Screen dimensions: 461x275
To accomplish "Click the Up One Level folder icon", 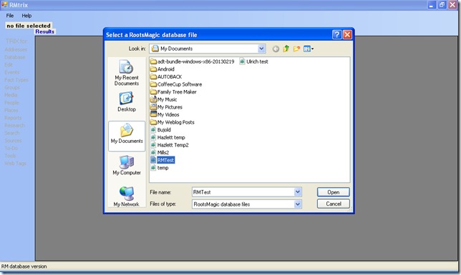I will pos(286,49).
